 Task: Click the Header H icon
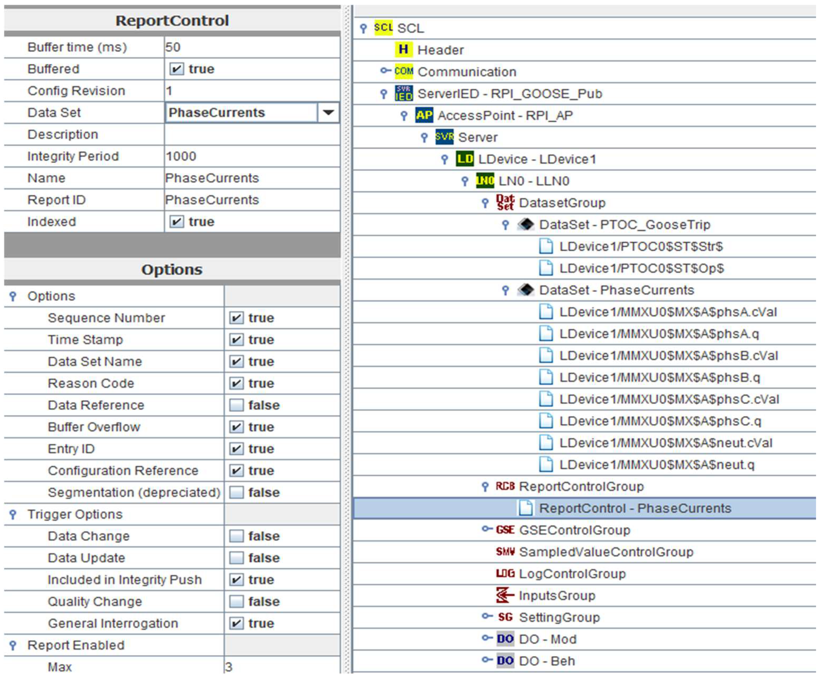[403, 50]
